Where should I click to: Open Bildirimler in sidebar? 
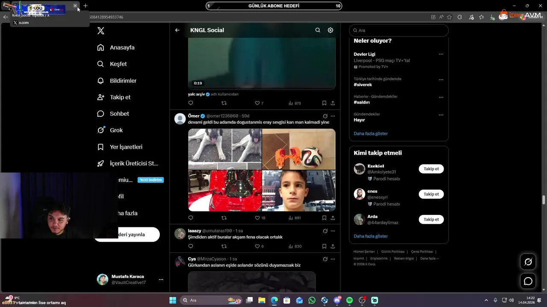click(117, 81)
